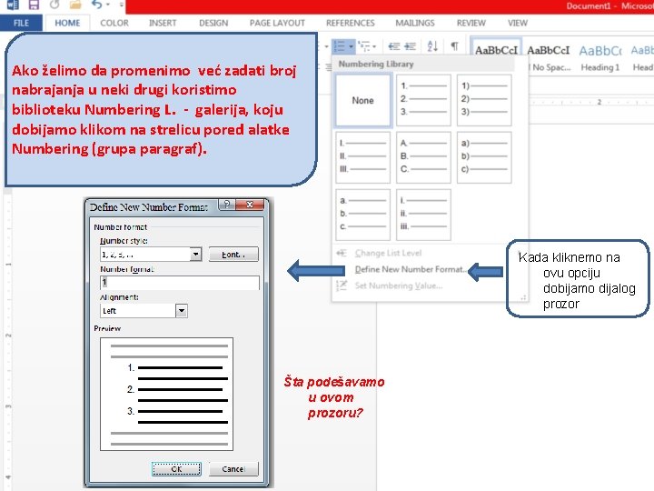Select the 1) 2) 3) numbering format
The image size is (654, 491).
point(484,100)
